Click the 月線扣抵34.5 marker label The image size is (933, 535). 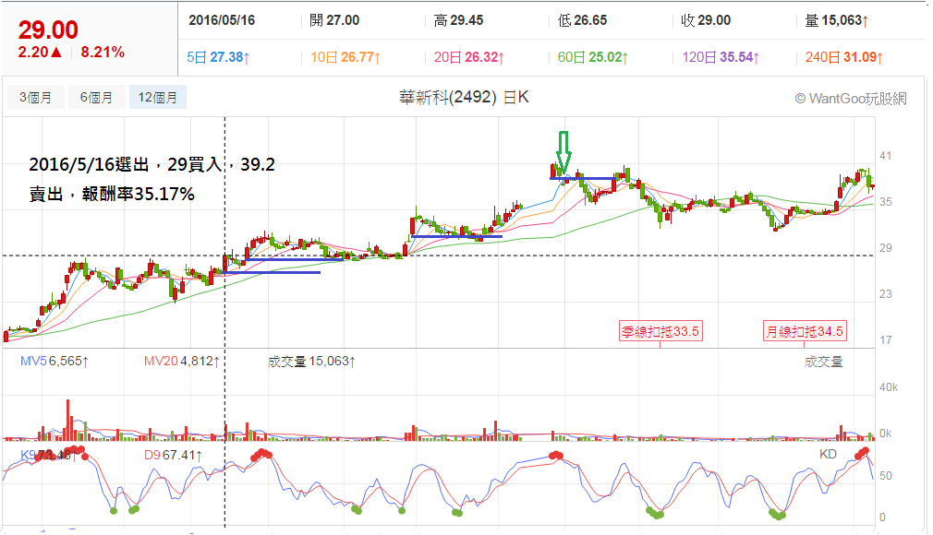click(x=805, y=331)
